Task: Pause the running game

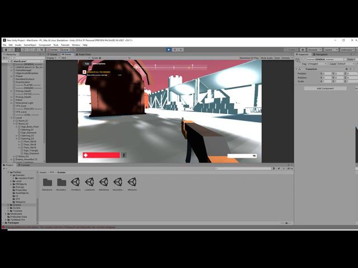Action: point(175,50)
